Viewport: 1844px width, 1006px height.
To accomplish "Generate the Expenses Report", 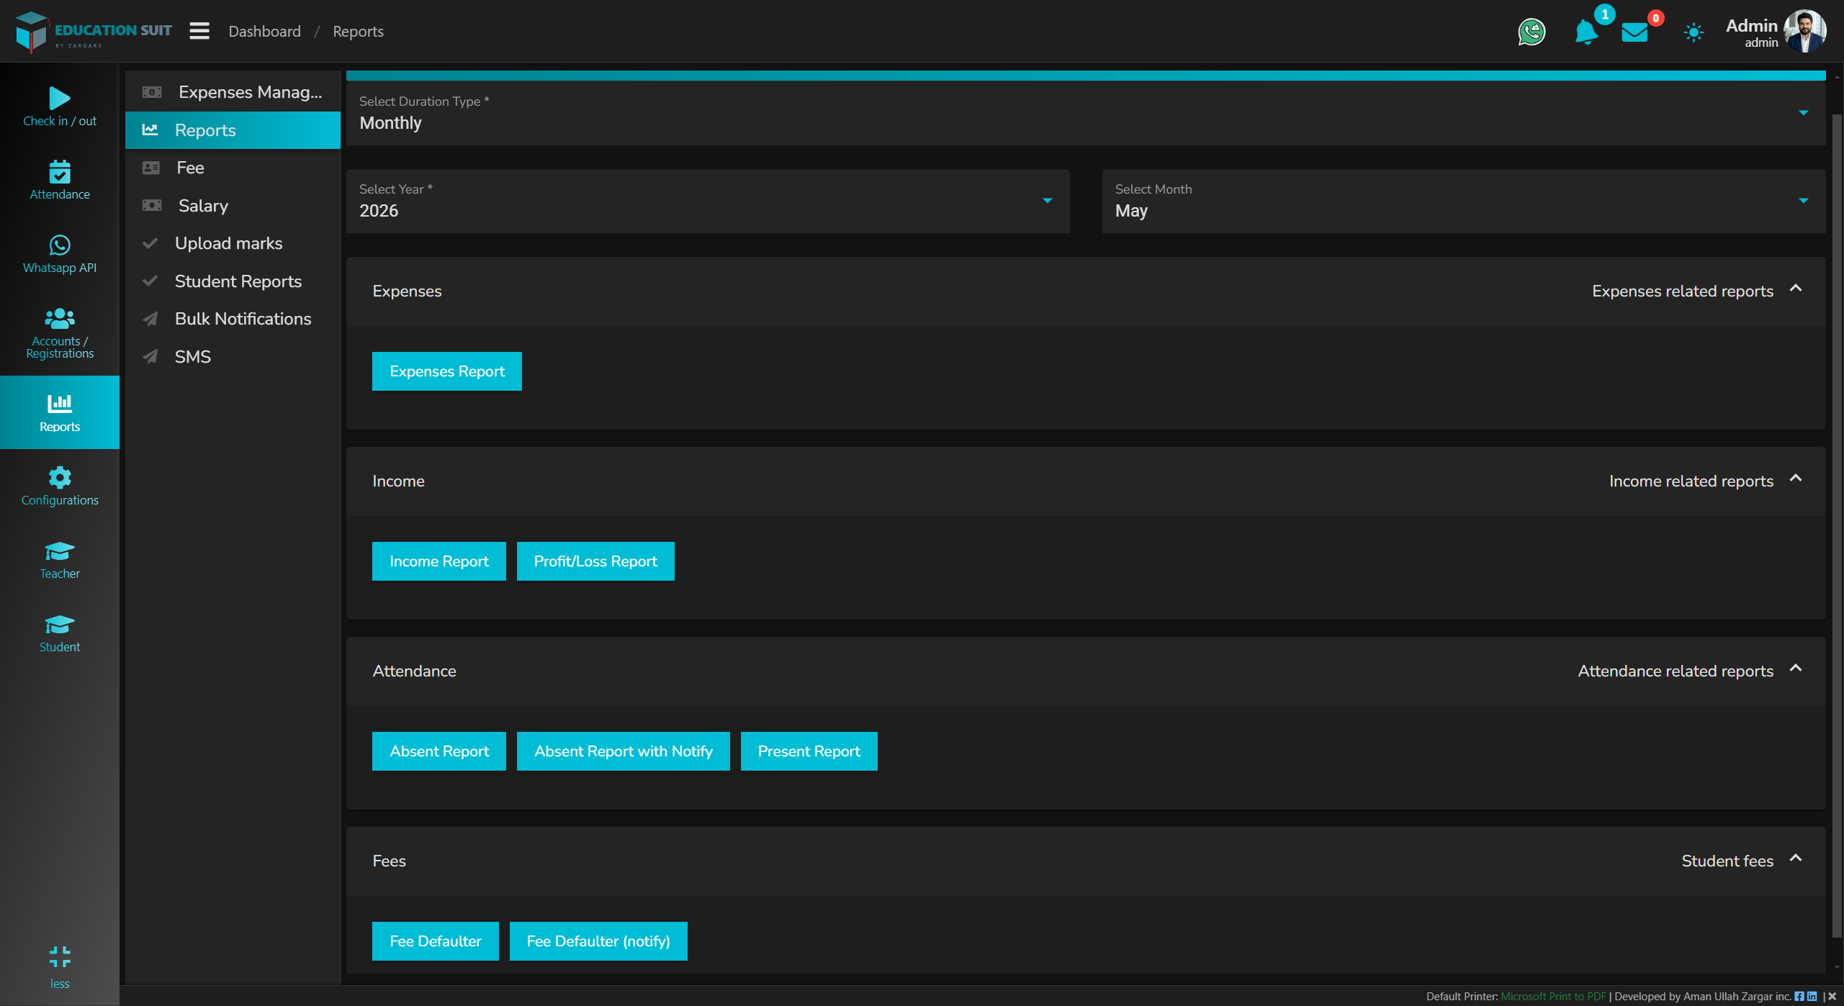I will pyautogui.click(x=447, y=371).
